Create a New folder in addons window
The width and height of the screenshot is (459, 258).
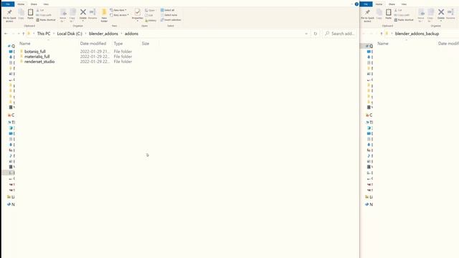(104, 15)
